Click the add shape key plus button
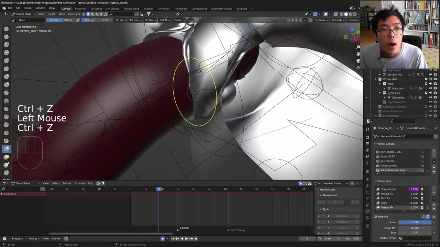The width and height of the screenshot is (440, 247). tap(434, 188)
